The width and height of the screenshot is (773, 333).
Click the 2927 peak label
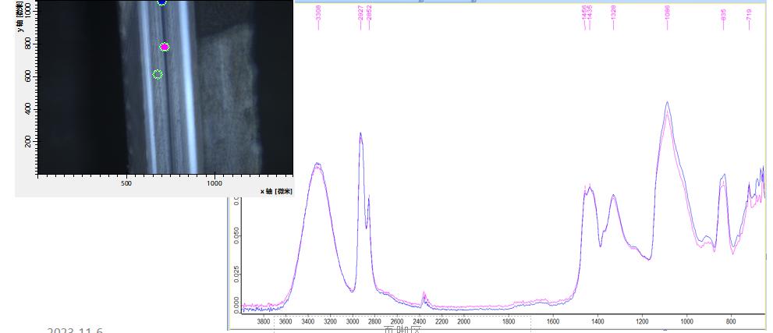tap(361, 12)
